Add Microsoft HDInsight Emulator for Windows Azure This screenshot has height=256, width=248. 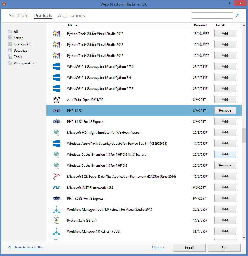tap(225, 132)
